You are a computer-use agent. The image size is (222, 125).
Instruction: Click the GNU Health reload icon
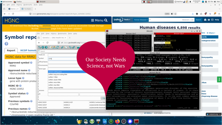point(57,47)
